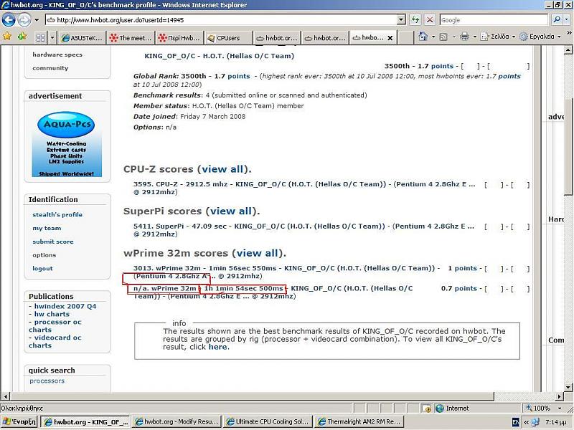Open the 100% zoom level control

pos(544,408)
